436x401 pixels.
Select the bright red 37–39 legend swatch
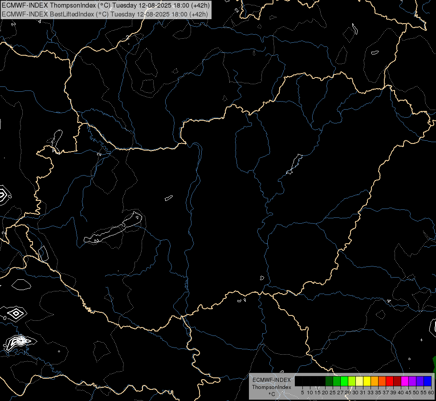pyautogui.click(x=390, y=381)
